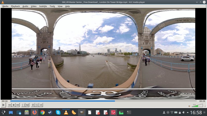This screenshot has height=116, width=207.
Task: Open the Playback menu
Action: tap(15, 6)
